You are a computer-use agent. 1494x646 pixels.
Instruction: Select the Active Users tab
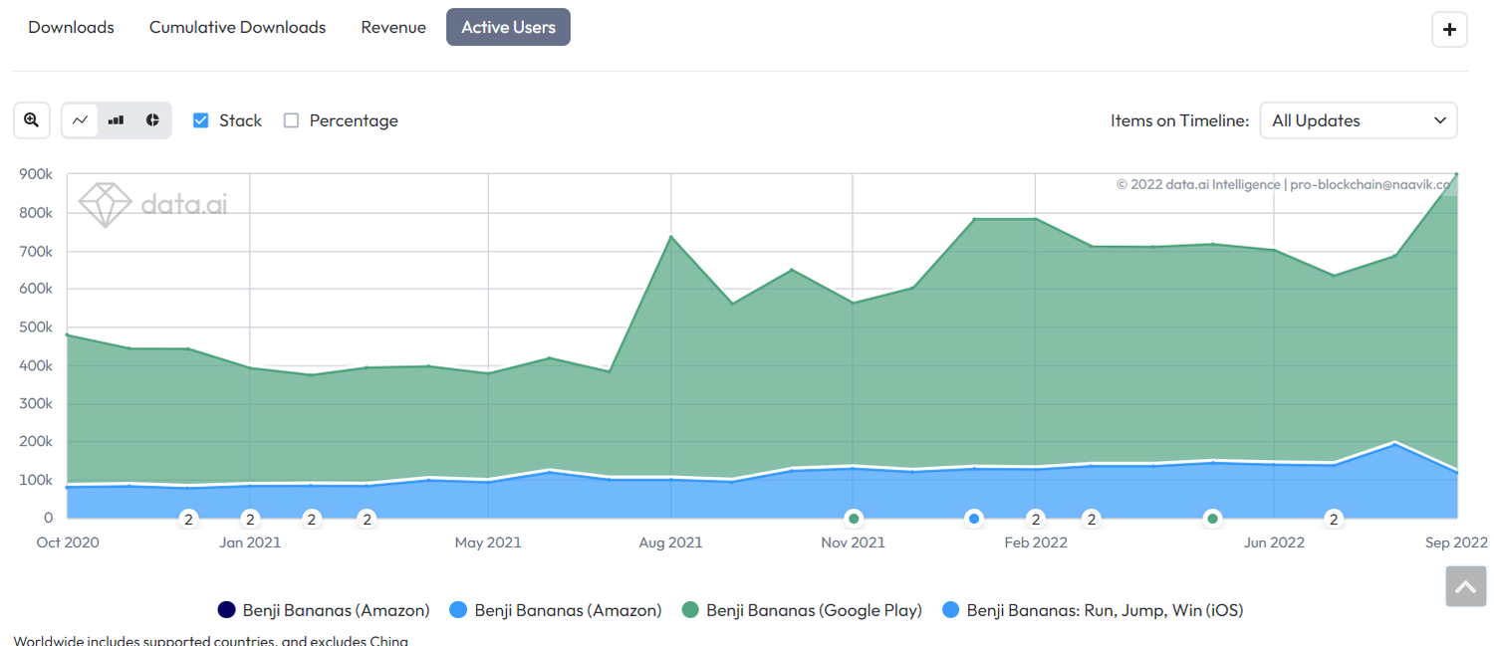[508, 28]
